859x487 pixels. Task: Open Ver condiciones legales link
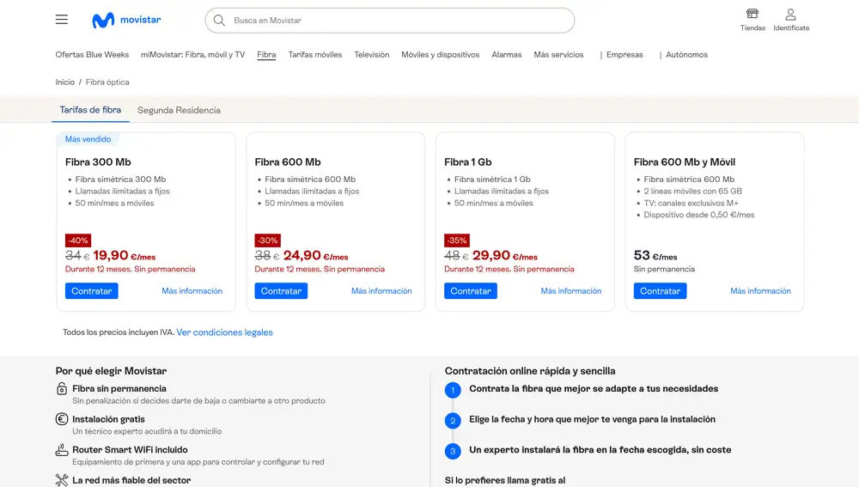[224, 332]
